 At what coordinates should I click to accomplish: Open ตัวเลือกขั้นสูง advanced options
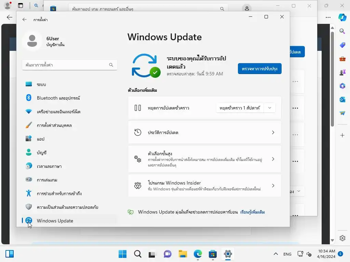(204, 159)
